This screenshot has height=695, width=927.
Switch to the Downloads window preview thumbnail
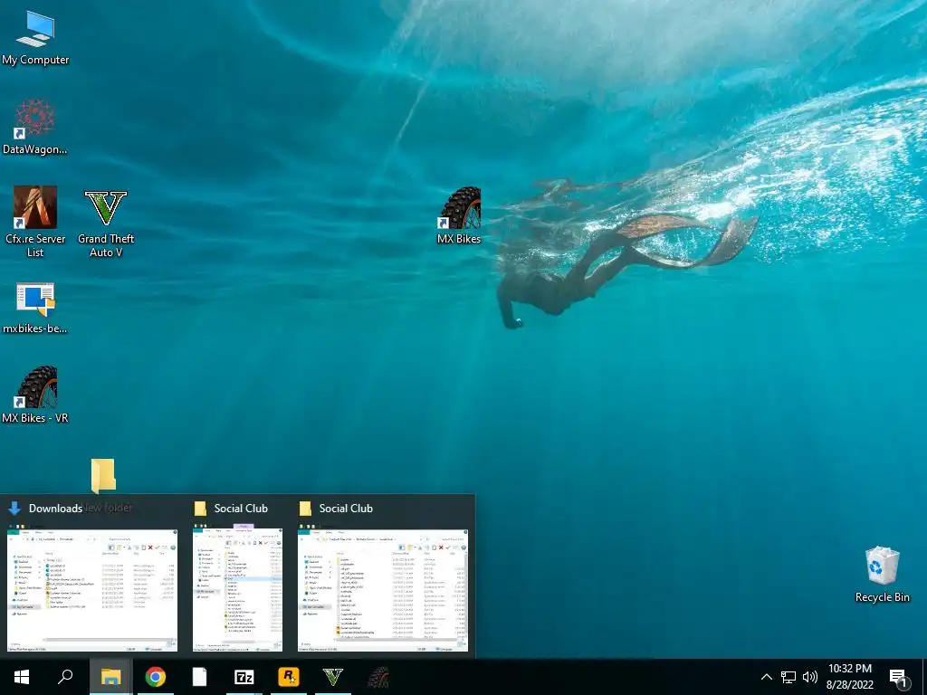tap(92, 590)
